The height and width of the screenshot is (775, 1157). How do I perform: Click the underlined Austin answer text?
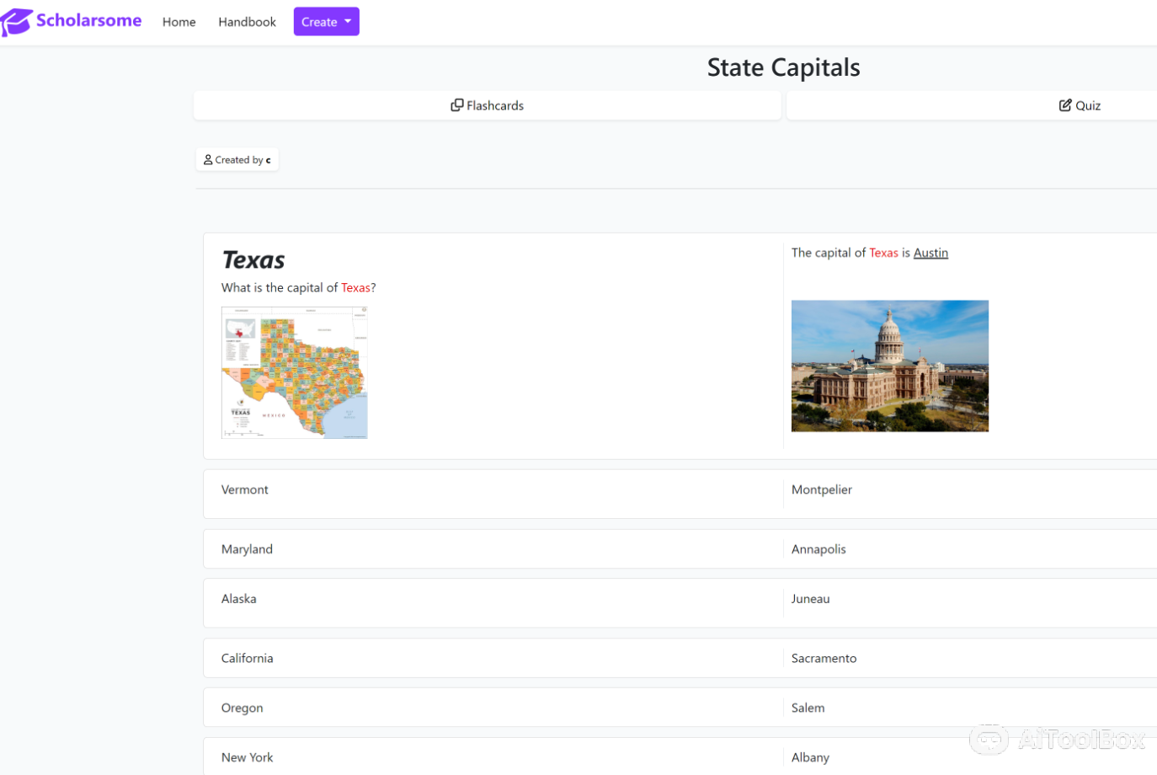930,253
